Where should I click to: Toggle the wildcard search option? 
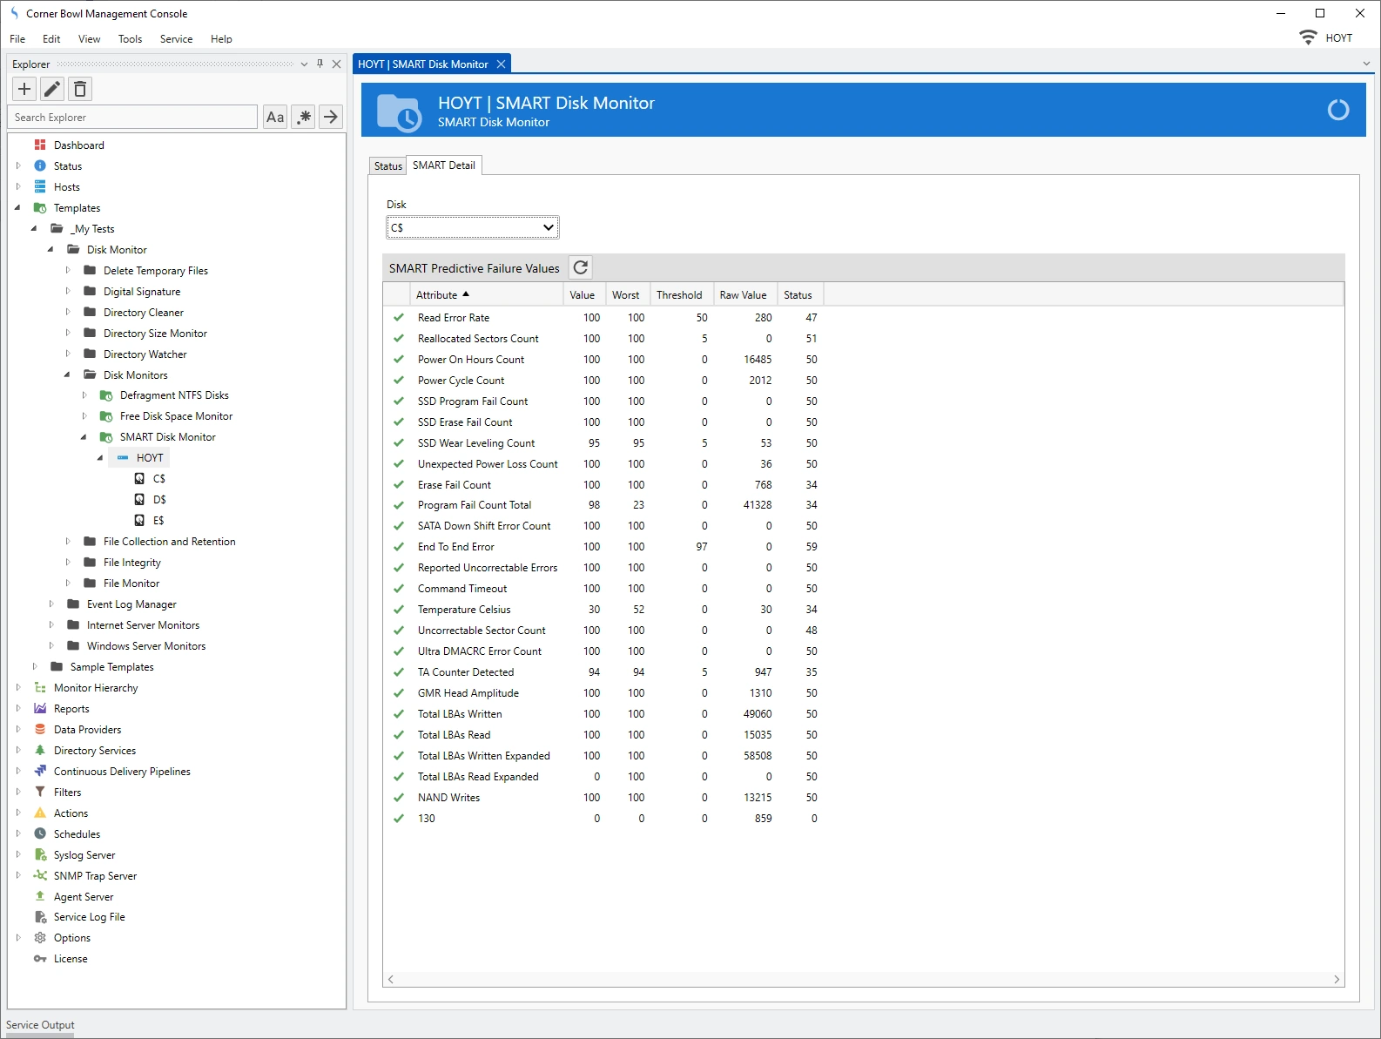tap(303, 117)
